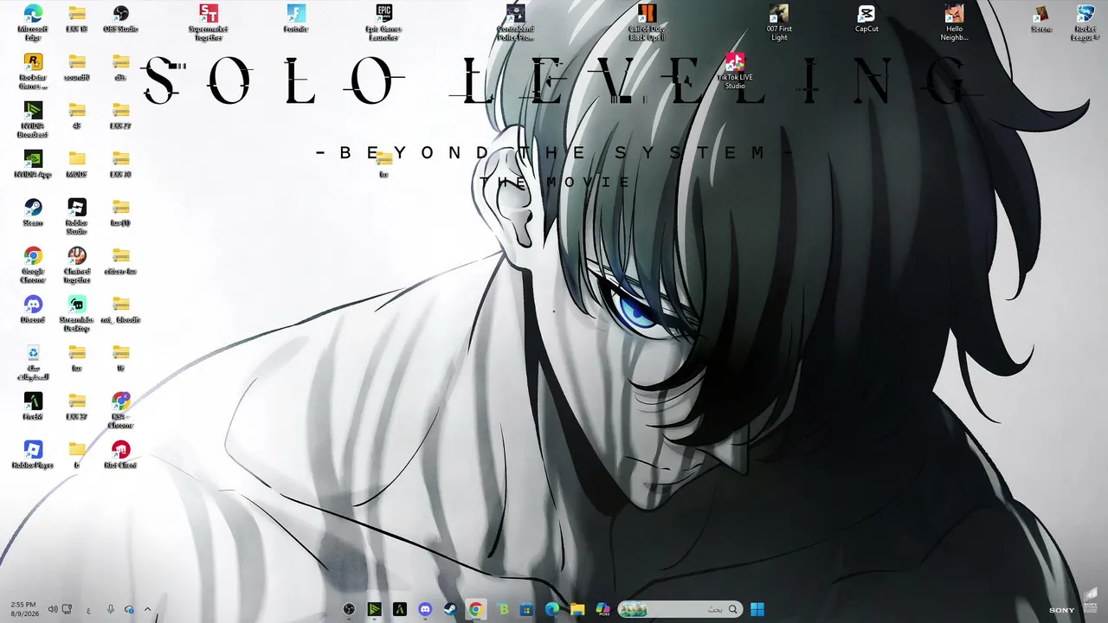Open FiveM from the taskbar
The height and width of the screenshot is (623, 1108).
pyautogui.click(x=399, y=609)
